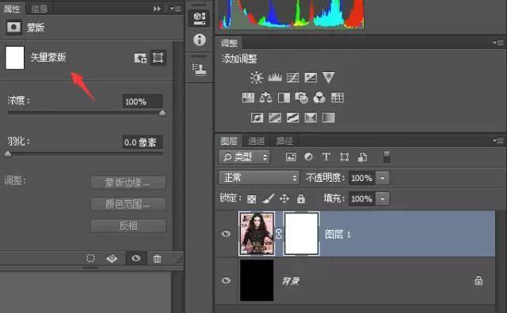
Task: Click the 羽化 0.0 像素 value field
Action: pyautogui.click(x=143, y=142)
